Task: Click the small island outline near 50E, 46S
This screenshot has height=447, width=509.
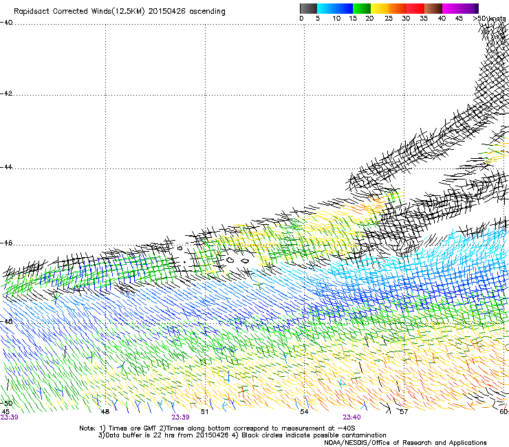Action: [x=180, y=248]
